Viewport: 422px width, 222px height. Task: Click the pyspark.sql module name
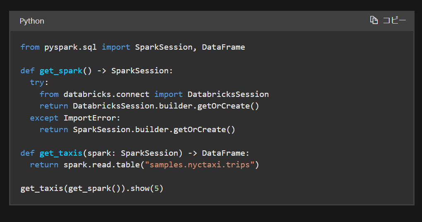point(70,47)
